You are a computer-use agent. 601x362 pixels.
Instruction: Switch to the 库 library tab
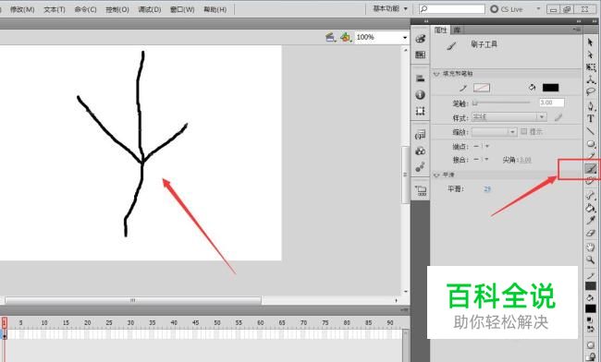pos(457,30)
